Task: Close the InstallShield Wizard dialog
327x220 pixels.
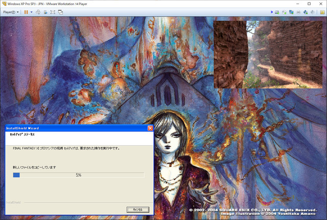Action: coord(150,128)
